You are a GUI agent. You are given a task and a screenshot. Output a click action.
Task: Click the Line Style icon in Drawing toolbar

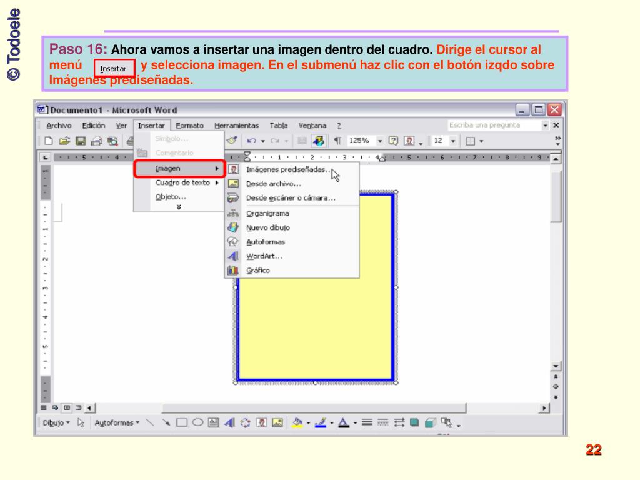pos(367,422)
